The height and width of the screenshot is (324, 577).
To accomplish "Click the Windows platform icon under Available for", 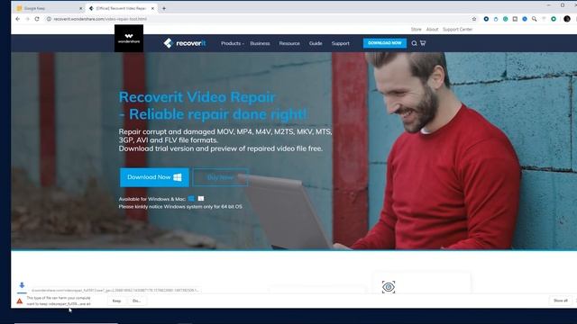I will 191,199.
